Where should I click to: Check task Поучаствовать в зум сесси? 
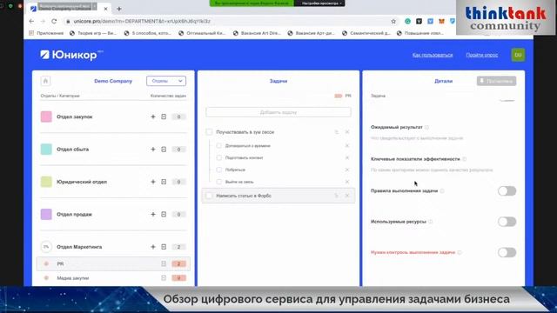pos(209,132)
